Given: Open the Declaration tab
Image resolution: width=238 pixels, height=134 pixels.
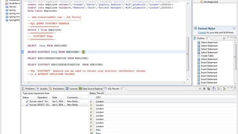Looking at the screenshot, I should pos(57,89).
